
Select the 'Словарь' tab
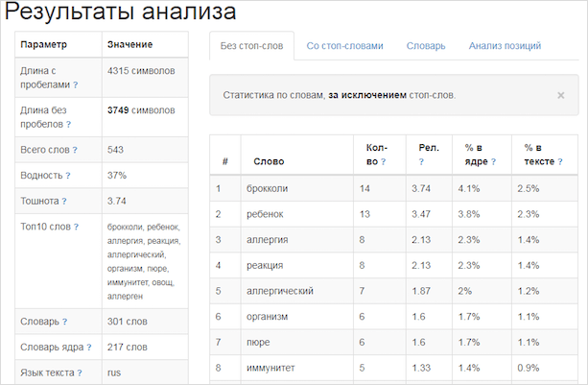click(425, 45)
